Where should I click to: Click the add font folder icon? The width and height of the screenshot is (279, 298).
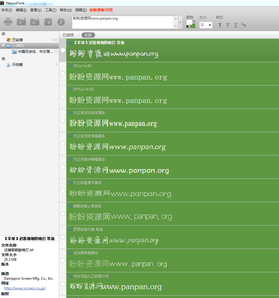coord(22,22)
